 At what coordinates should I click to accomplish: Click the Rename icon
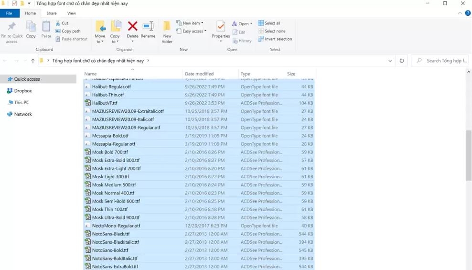point(148,26)
